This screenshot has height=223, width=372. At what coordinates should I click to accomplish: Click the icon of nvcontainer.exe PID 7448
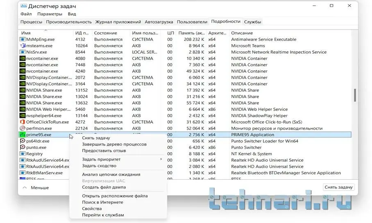click(22, 65)
